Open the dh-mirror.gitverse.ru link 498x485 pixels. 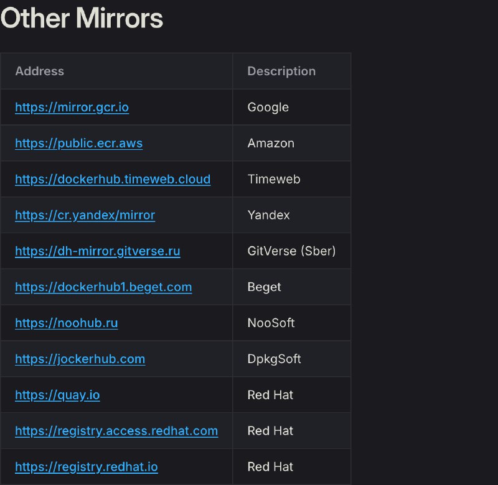97,251
